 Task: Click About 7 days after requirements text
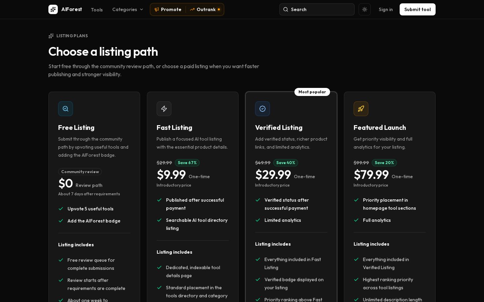89,194
